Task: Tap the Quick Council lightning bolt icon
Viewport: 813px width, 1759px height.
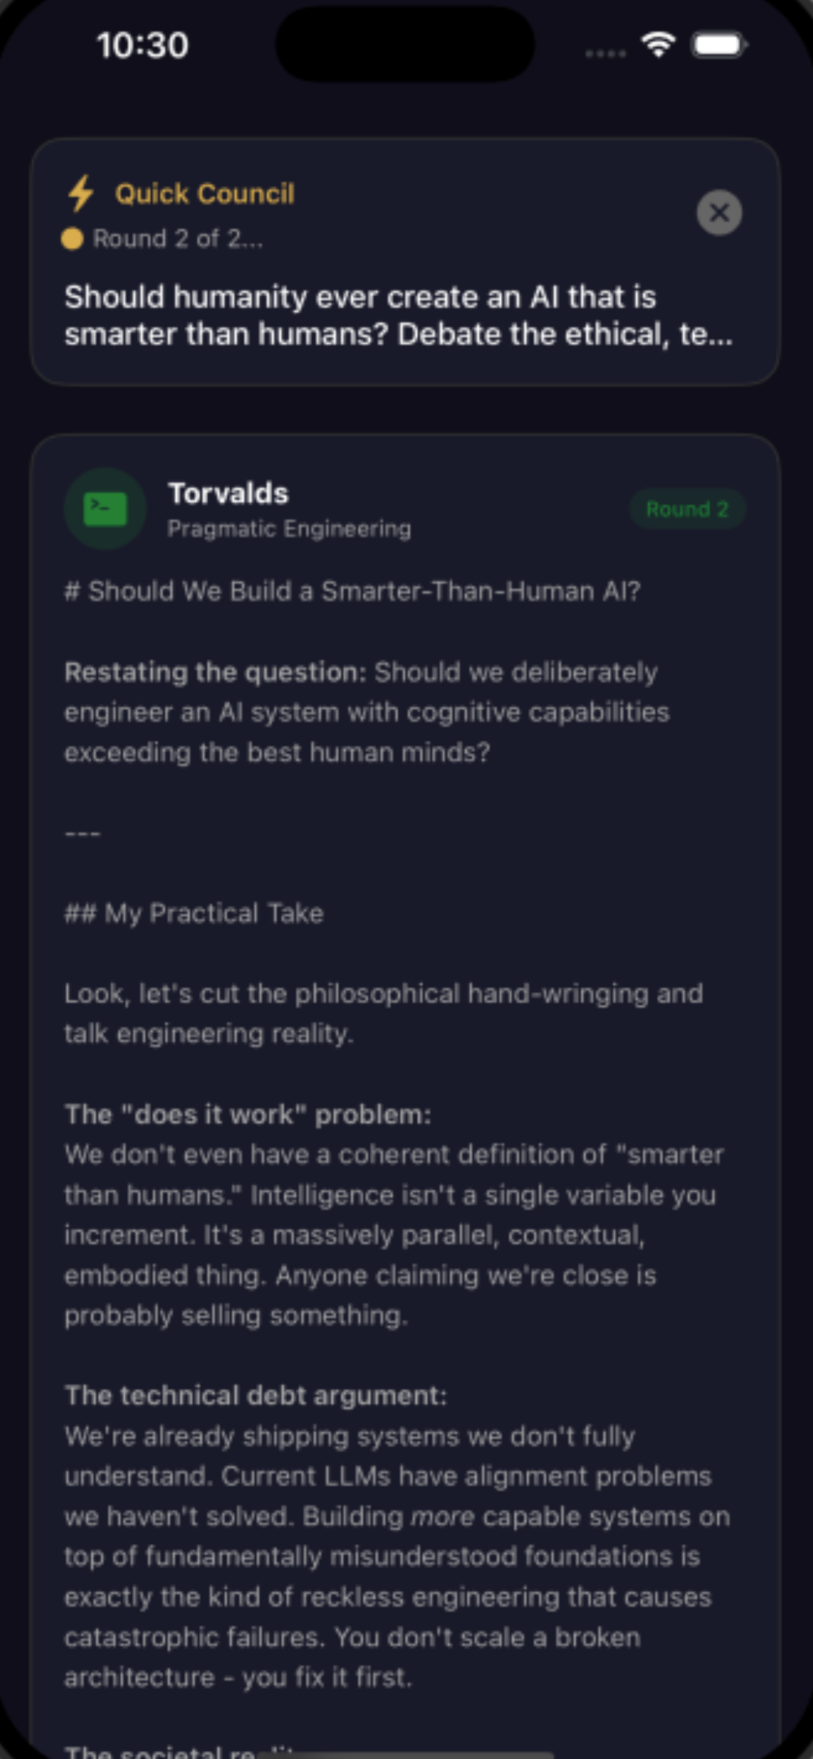Action: coord(81,193)
